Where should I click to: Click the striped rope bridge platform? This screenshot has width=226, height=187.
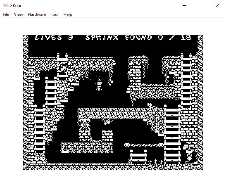(x=144, y=145)
